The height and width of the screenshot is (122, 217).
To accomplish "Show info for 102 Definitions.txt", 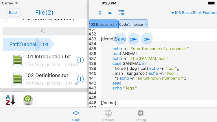I will [80, 79].
